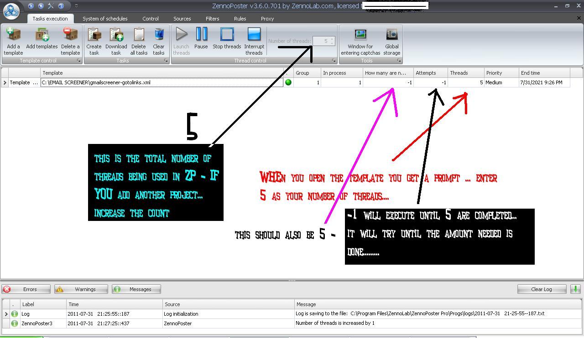Sort by Threads column header
Image resolution: width=584 pixels, height=338 pixels.
point(466,73)
